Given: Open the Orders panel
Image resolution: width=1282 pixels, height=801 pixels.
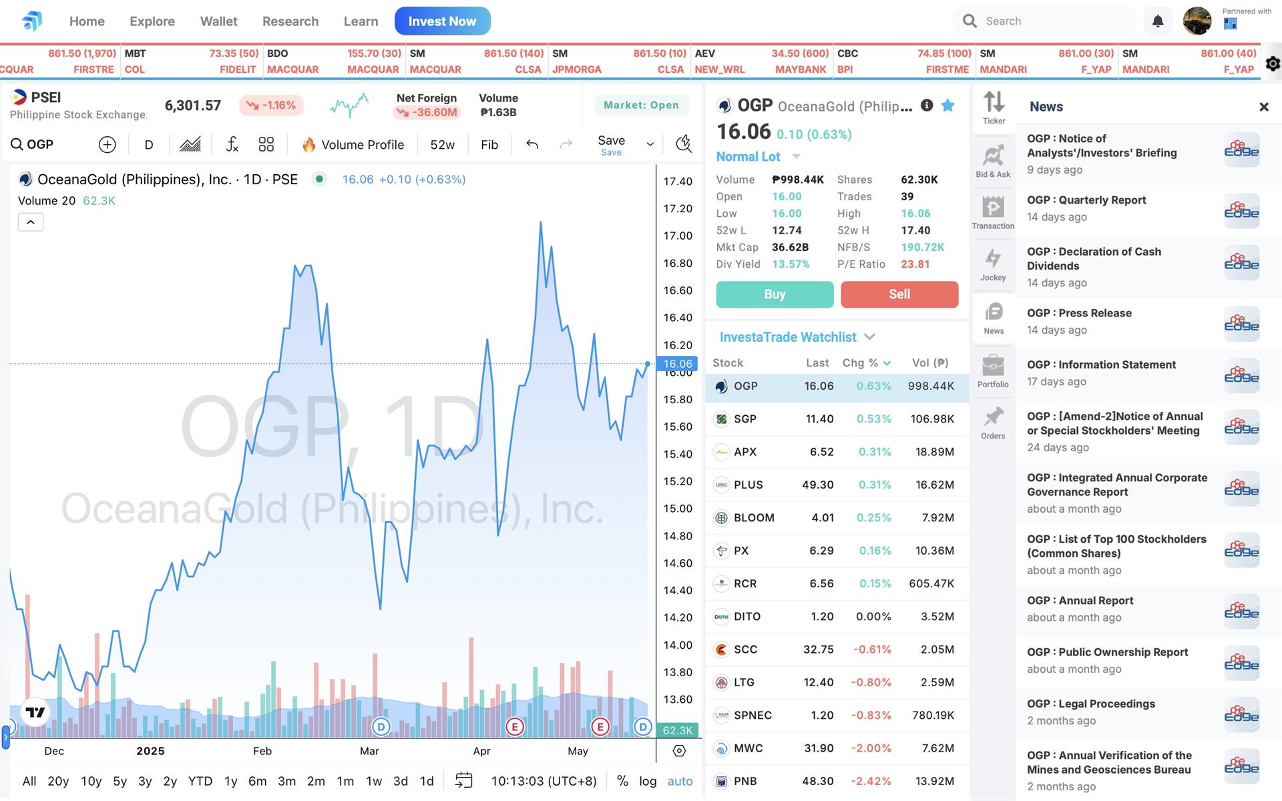Looking at the screenshot, I should [x=993, y=423].
